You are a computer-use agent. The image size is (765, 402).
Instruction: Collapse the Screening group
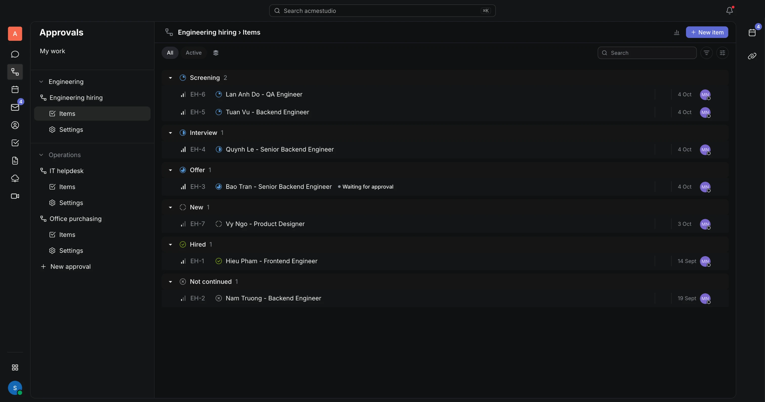pos(171,78)
